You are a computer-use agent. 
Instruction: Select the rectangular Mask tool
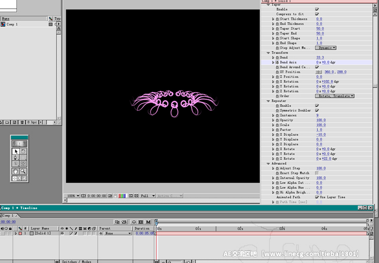pos(23,158)
